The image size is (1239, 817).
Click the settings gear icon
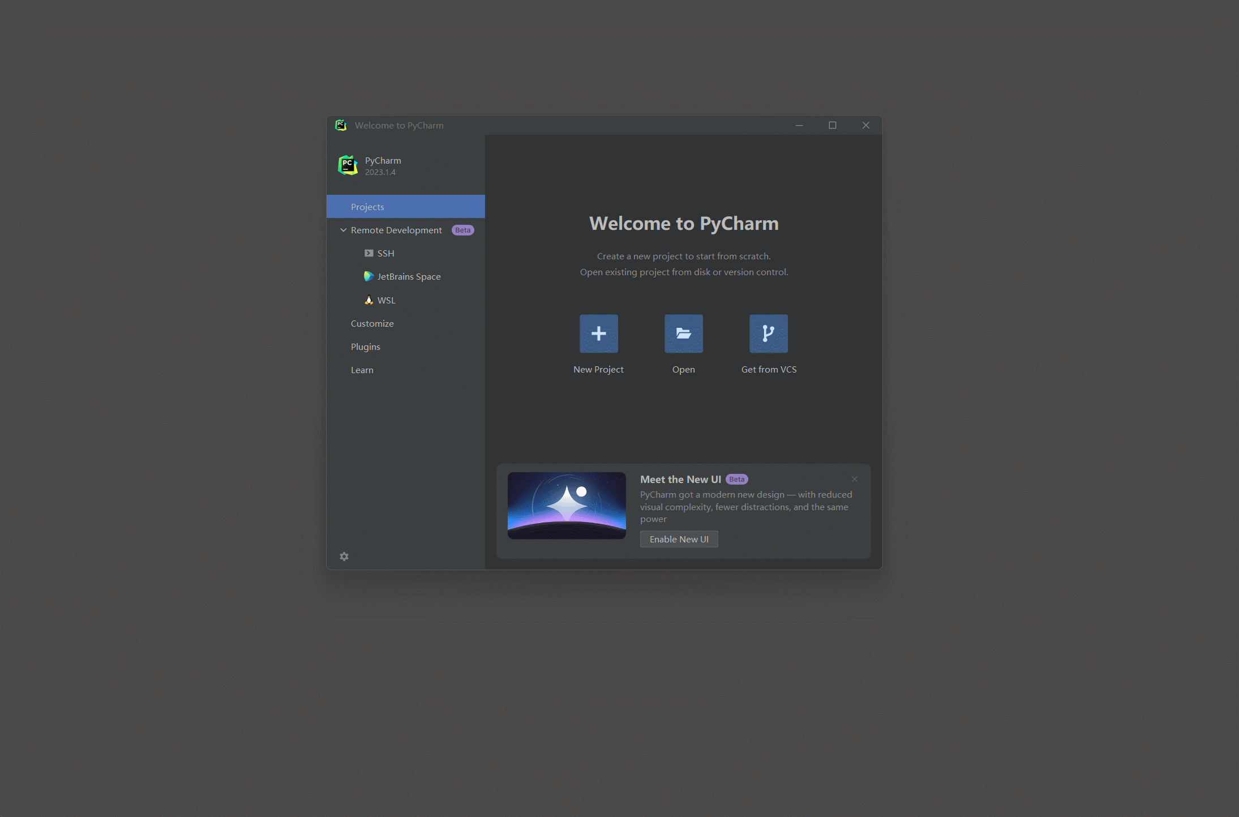345,556
